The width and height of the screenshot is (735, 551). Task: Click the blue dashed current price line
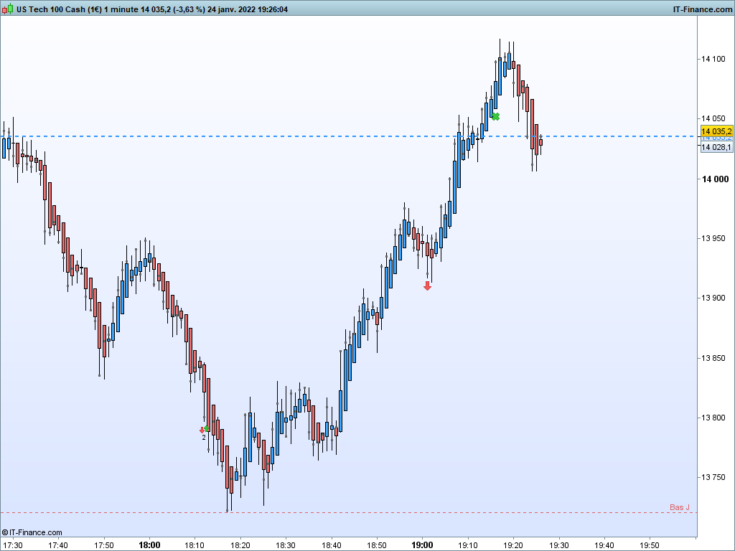click(348, 136)
